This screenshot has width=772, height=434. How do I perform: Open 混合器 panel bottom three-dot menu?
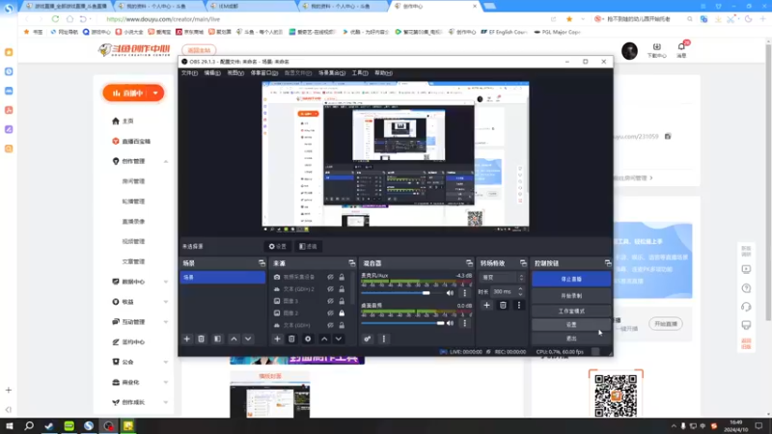[383, 339]
